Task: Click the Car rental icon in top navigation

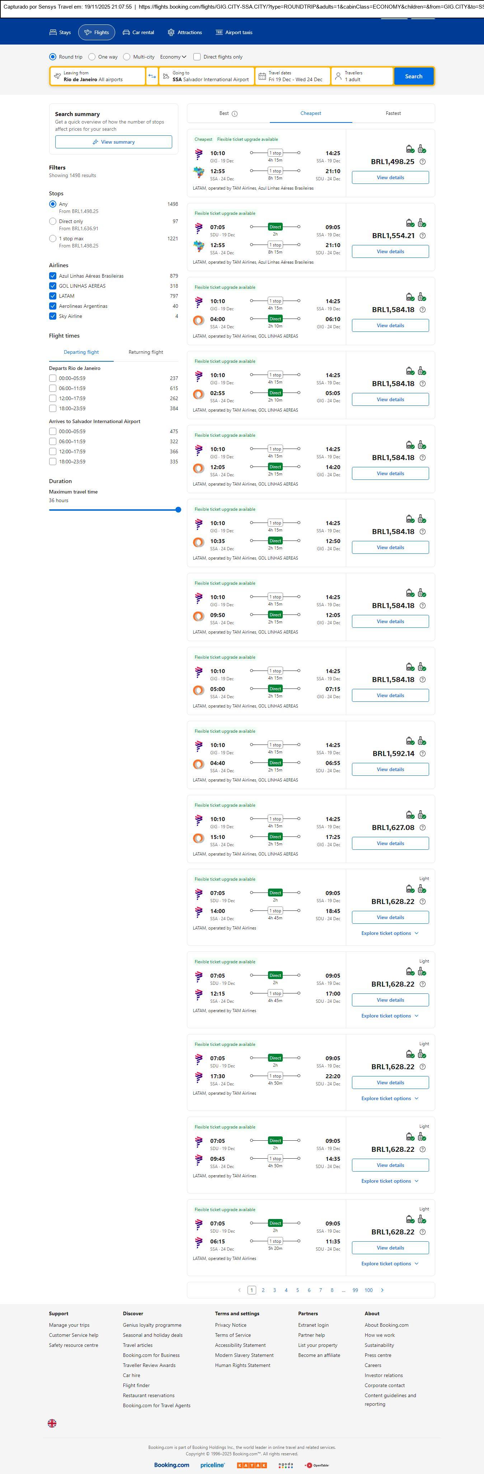Action: click(126, 33)
